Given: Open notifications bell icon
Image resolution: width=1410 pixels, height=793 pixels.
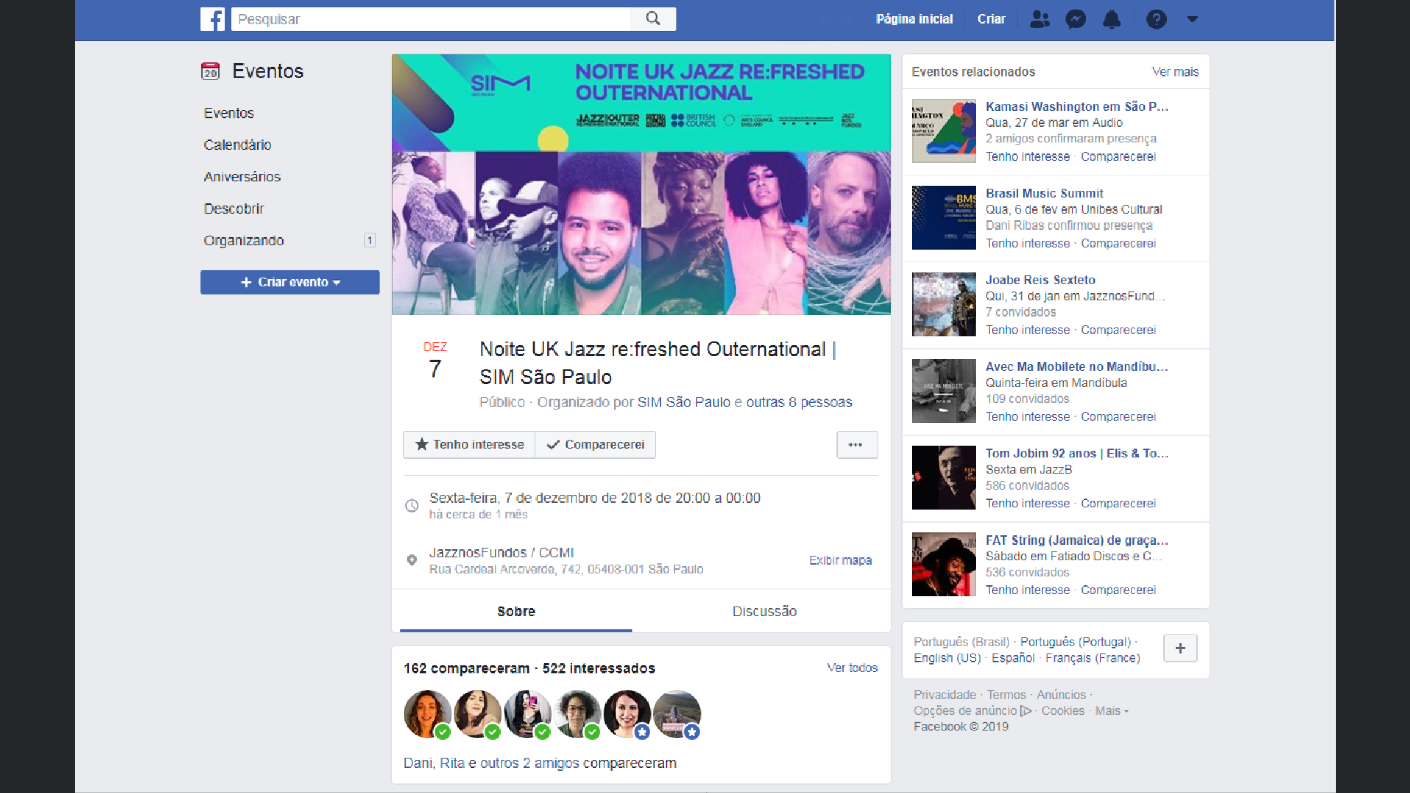Looking at the screenshot, I should (1112, 19).
